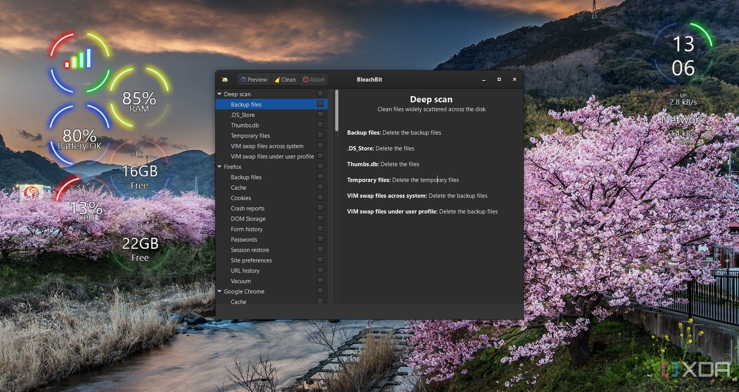Click the 80% Battery OK widget

click(80, 135)
